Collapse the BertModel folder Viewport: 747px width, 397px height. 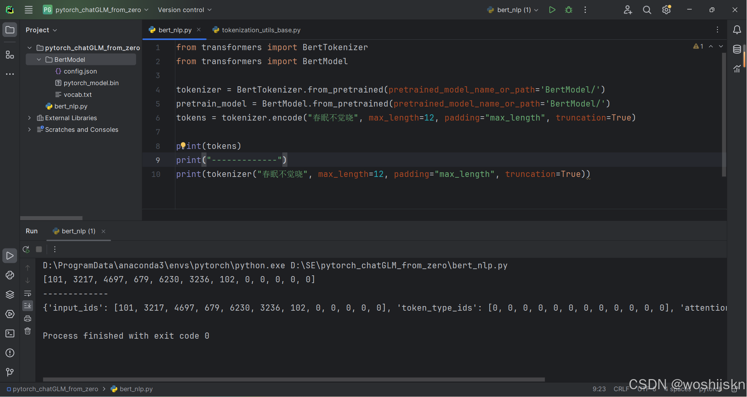click(38, 59)
